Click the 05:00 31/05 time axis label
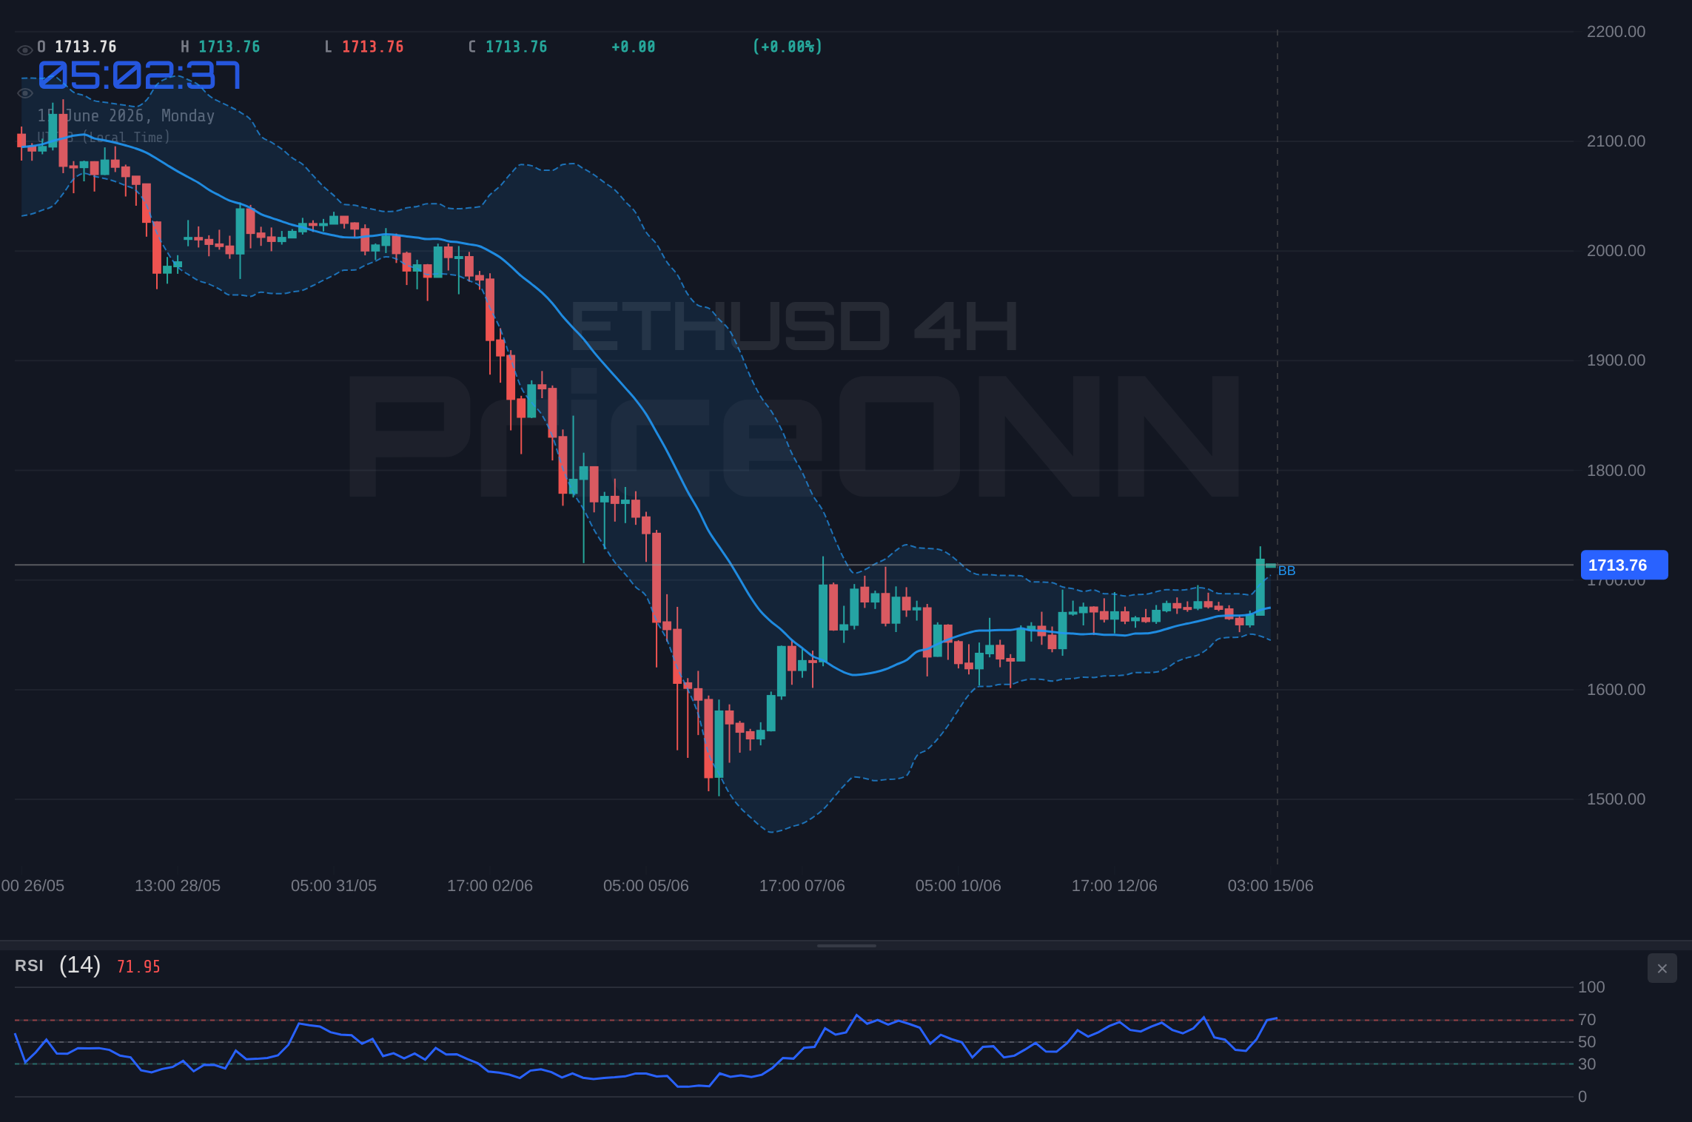The height and width of the screenshot is (1122, 1692). pos(334,885)
